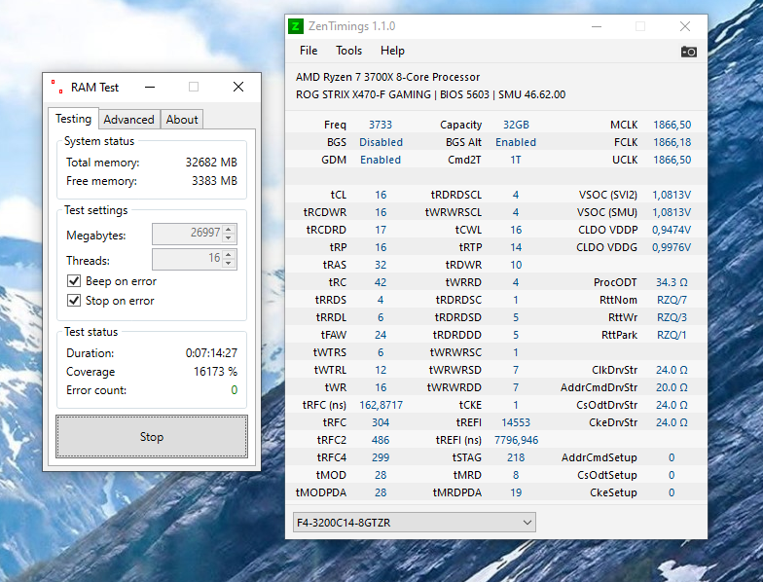Click the tREFI value 14553
Screen dimensions: 763x582
click(516, 422)
